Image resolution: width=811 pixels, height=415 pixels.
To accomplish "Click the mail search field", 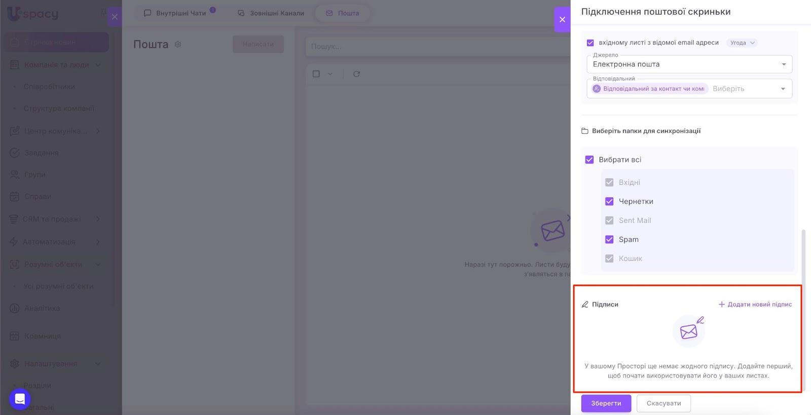I will tap(438, 47).
